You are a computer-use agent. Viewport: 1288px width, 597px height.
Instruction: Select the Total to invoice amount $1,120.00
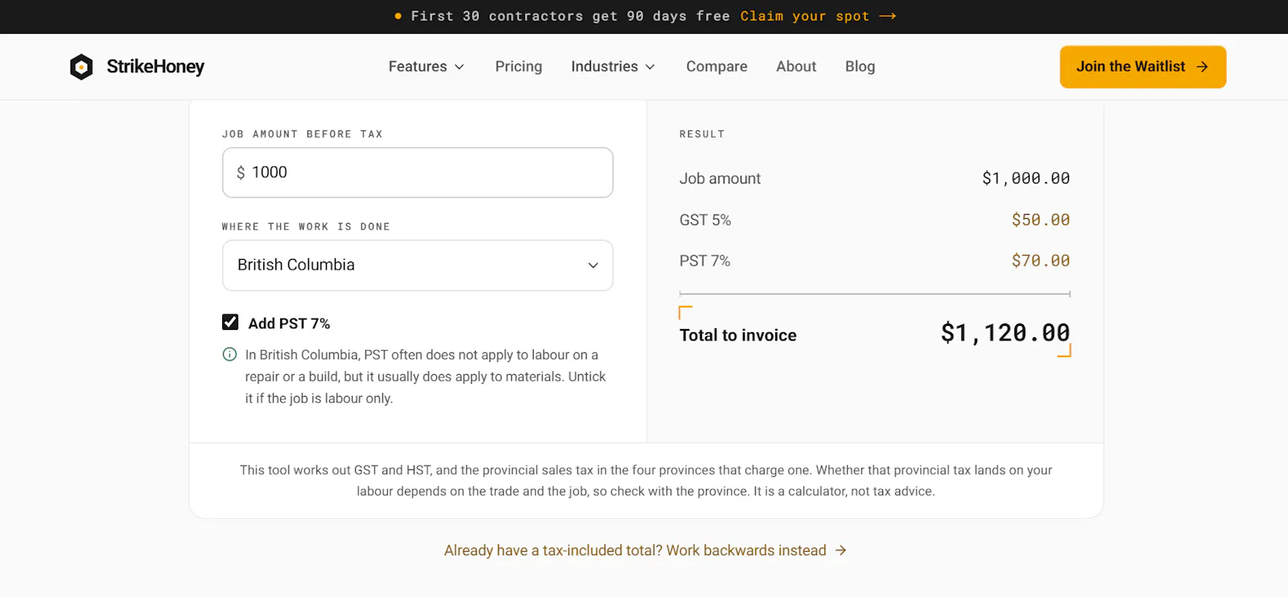tap(1005, 333)
